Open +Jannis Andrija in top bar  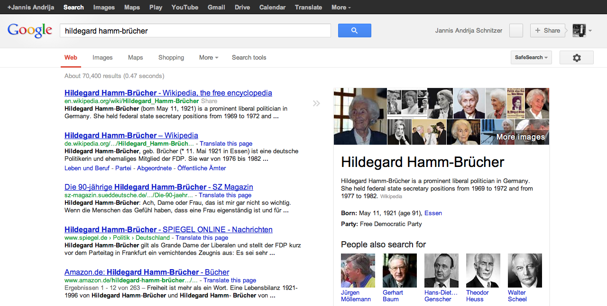31,7
